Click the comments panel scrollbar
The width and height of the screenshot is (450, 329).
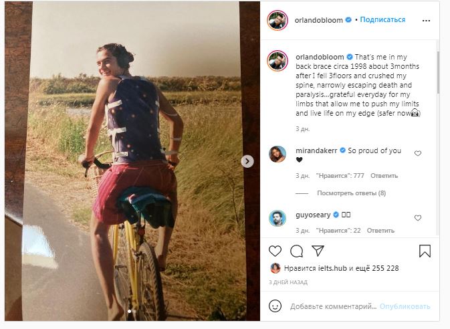point(438,74)
